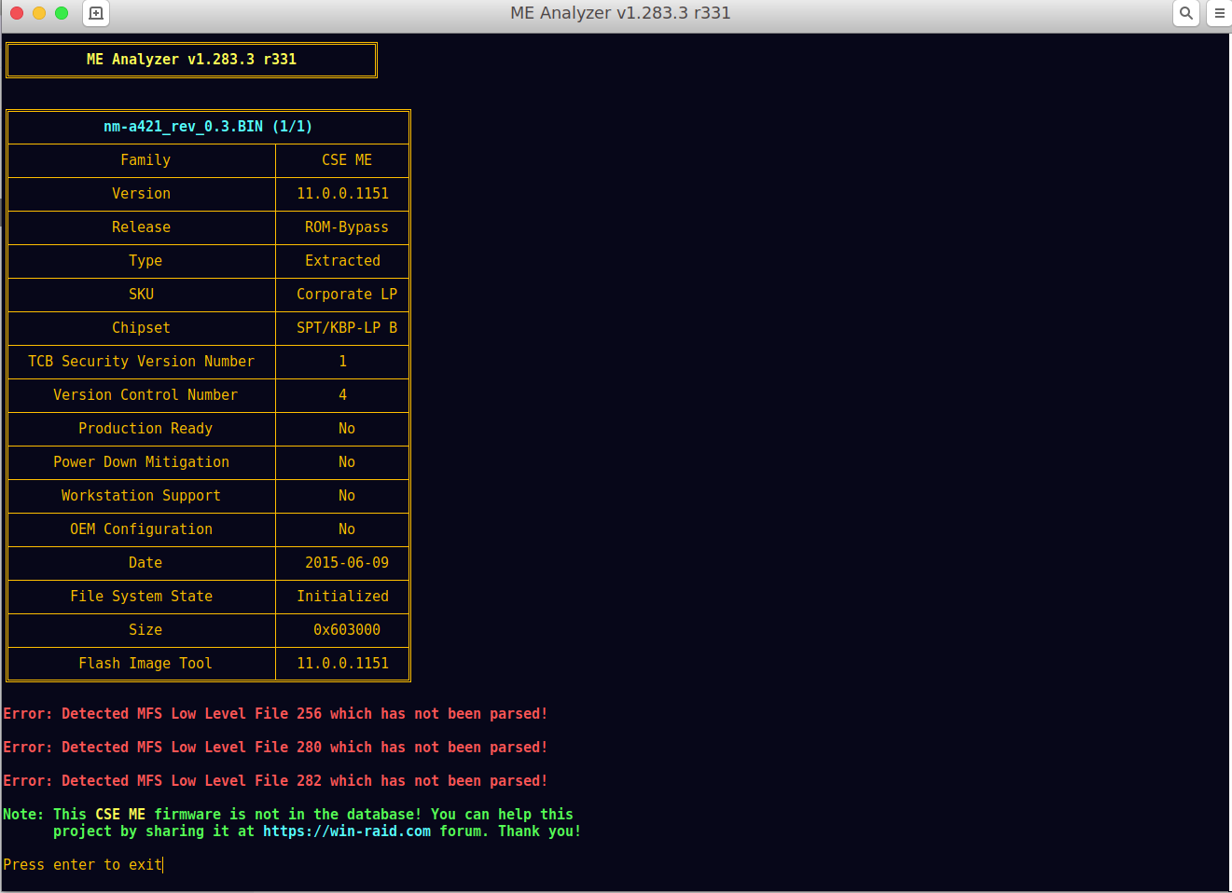Click 'TCB Security Version Number' label

[x=141, y=362]
